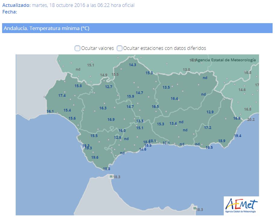Toggle 'Ocultar estaciones con datos diferidos' checkbox
The image size is (275, 220).
tap(119, 48)
